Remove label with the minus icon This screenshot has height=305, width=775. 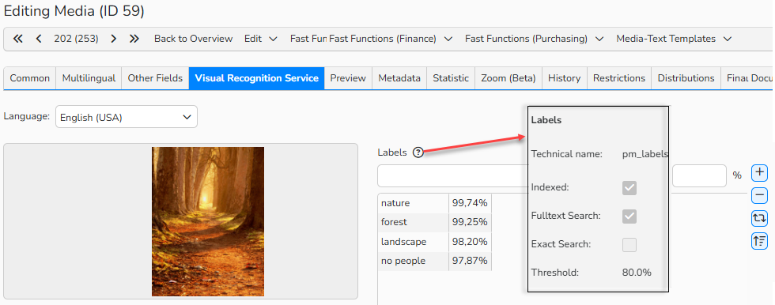click(759, 195)
